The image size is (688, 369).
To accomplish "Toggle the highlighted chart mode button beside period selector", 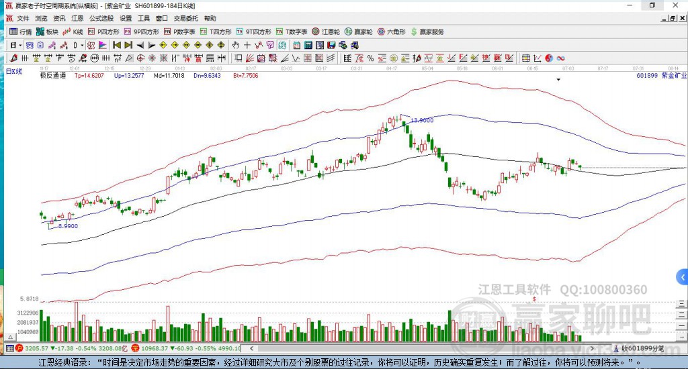I will pyautogui.click(x=30, y=45).
